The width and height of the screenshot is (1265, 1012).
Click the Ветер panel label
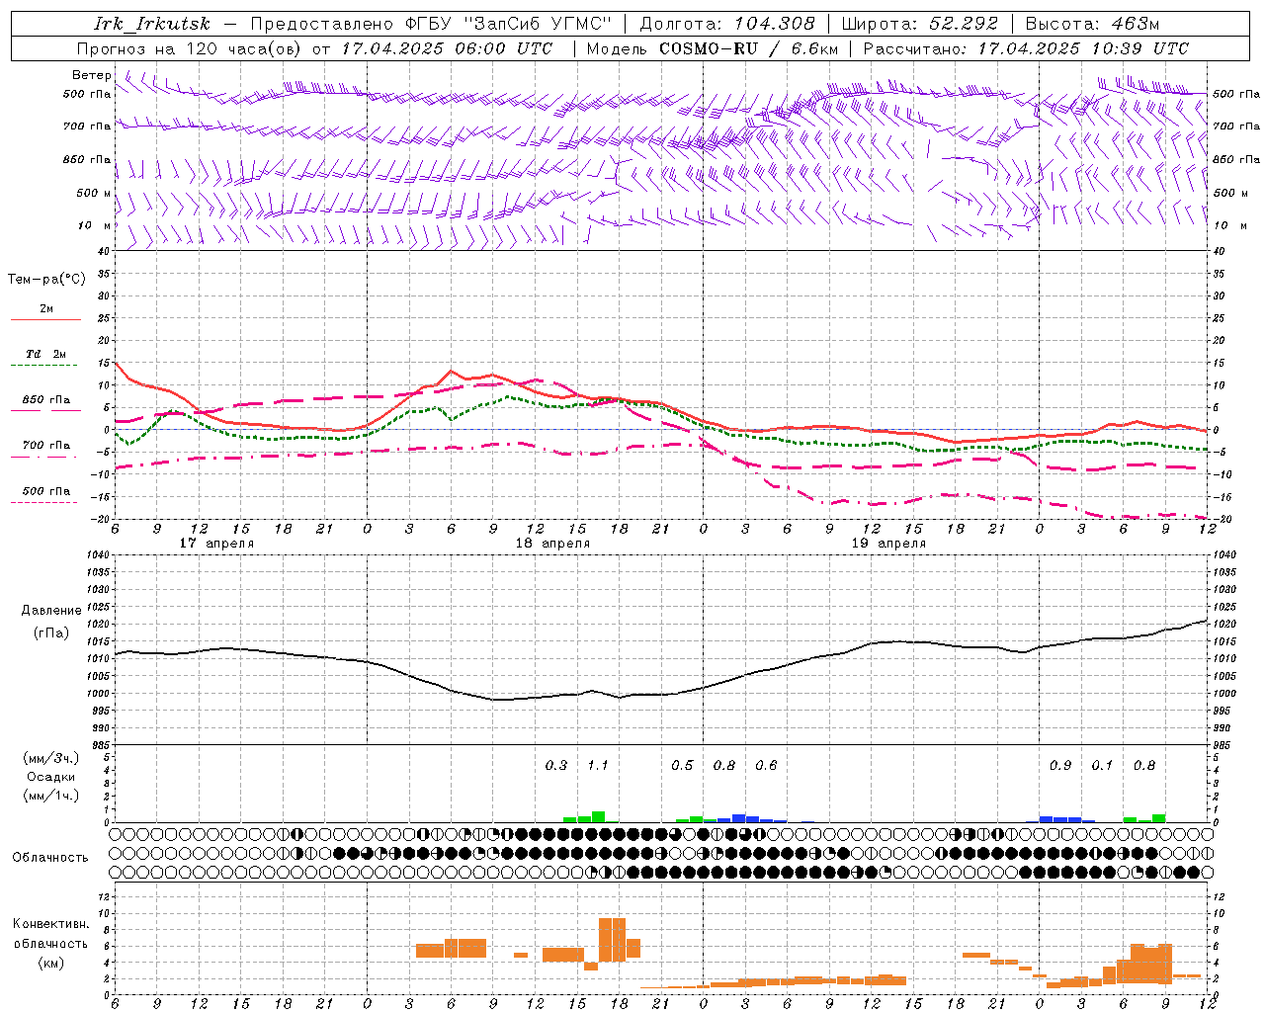coord(91,75)
